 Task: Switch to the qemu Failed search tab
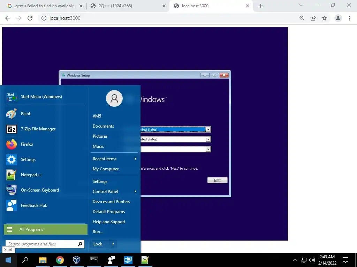(45, 6)
